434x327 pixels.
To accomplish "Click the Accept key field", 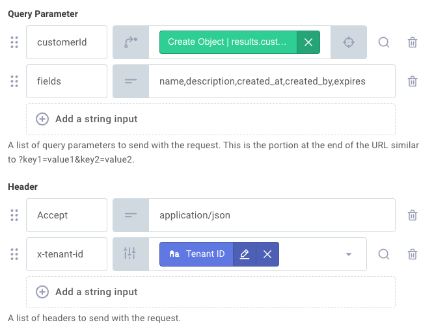I will (67, 215).
